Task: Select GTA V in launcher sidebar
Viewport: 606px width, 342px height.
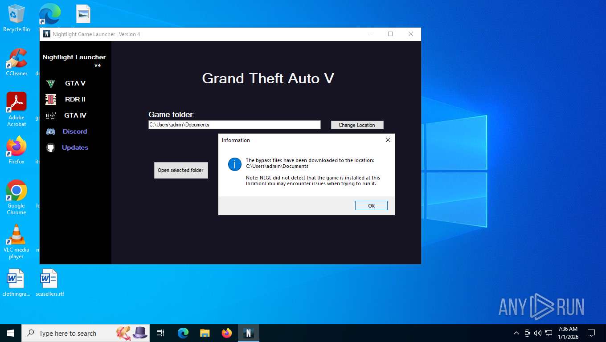Action: click(75, 83)
